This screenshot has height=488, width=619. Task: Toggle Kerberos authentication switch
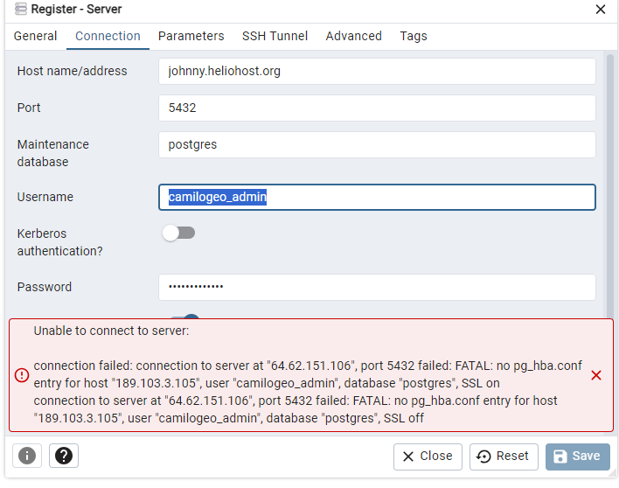178,233
